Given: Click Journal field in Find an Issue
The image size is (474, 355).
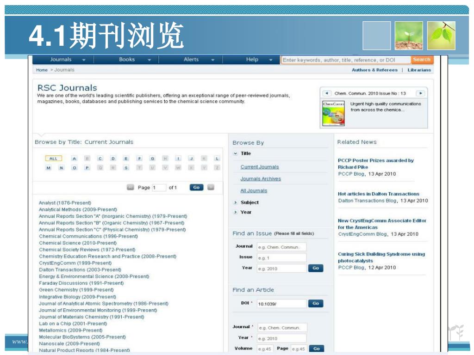Looking at the screenshot, I should (x=281, y=247).
